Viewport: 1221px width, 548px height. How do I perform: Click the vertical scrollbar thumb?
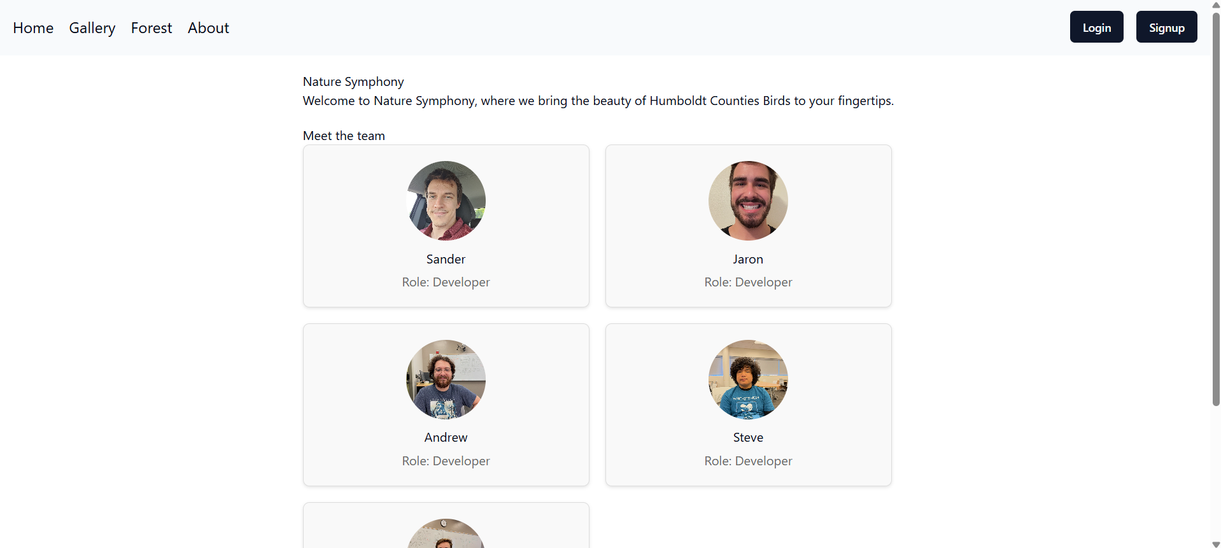tap(1216, 209)
